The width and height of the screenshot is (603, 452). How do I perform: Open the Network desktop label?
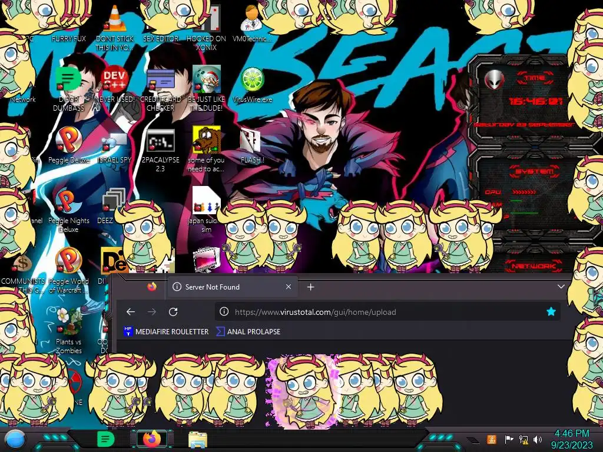tap(23, 99)
